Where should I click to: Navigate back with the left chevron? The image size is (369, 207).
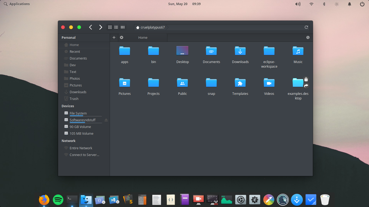point(91,27)
